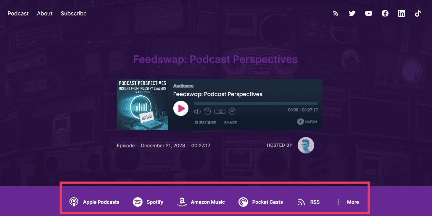Screen dimensions: 432x216
Task: Click the Episode label below the player
Action: coord(126,146)
